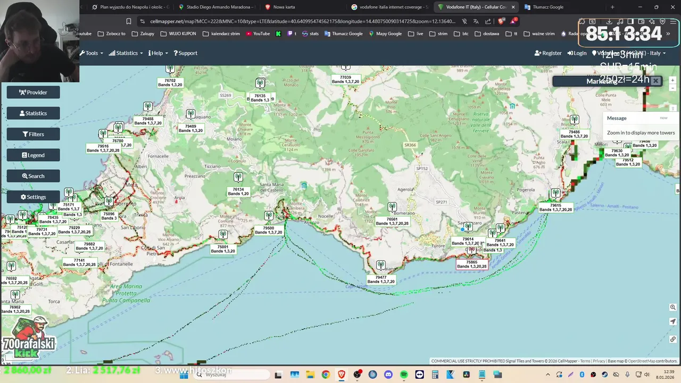
Task: Open the Help dropdown menu
Action: 159,53
